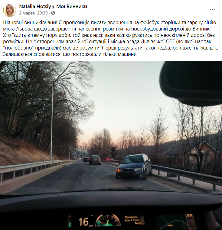Click the green gauge left of the speed

pyautogui.click(x=70, y=221)
